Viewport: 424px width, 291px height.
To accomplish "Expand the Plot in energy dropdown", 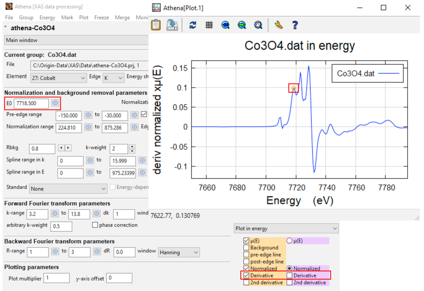I will [286, 228].
